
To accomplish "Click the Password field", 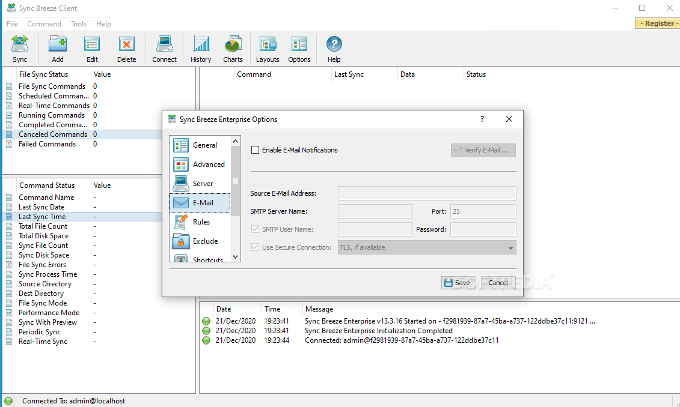I will click(483, 229).
